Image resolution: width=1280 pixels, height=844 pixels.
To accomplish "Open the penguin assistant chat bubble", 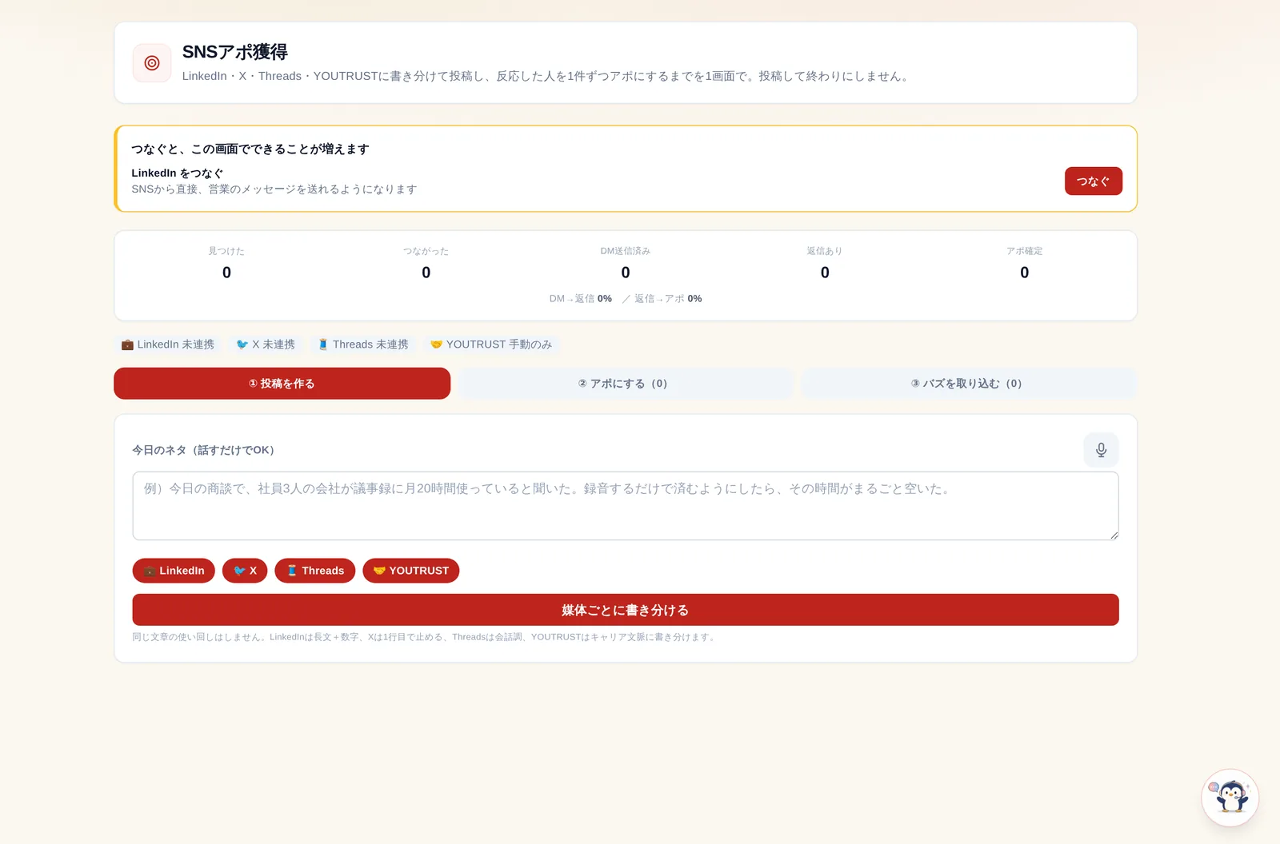I will (x=1230, y=798).
